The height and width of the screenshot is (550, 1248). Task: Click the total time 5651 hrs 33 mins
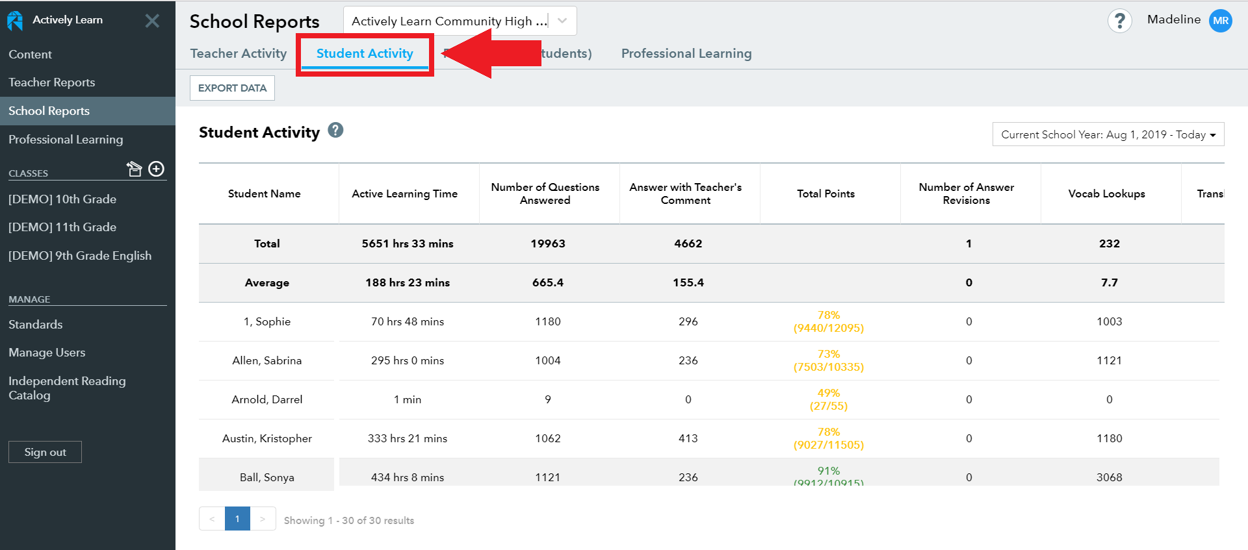coord(408,244)
